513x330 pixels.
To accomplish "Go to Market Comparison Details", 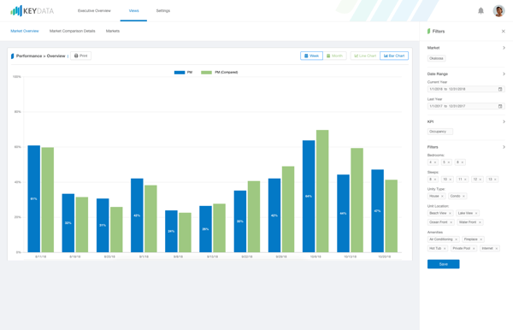I will coord(73,31).
